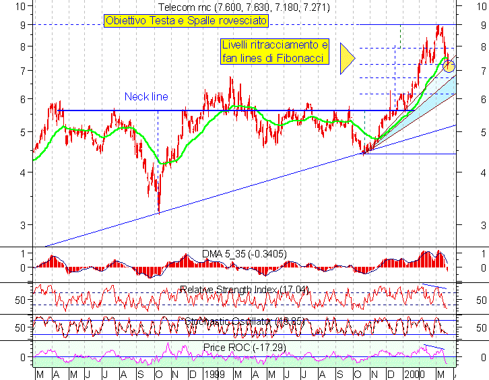The image size is (489, 380).
Task: Click the '8' value on right price axis
Action: [x=484, y=46]
